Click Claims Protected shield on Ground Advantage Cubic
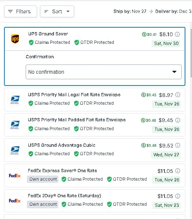The image size is (192, 219). pos(31,154)
